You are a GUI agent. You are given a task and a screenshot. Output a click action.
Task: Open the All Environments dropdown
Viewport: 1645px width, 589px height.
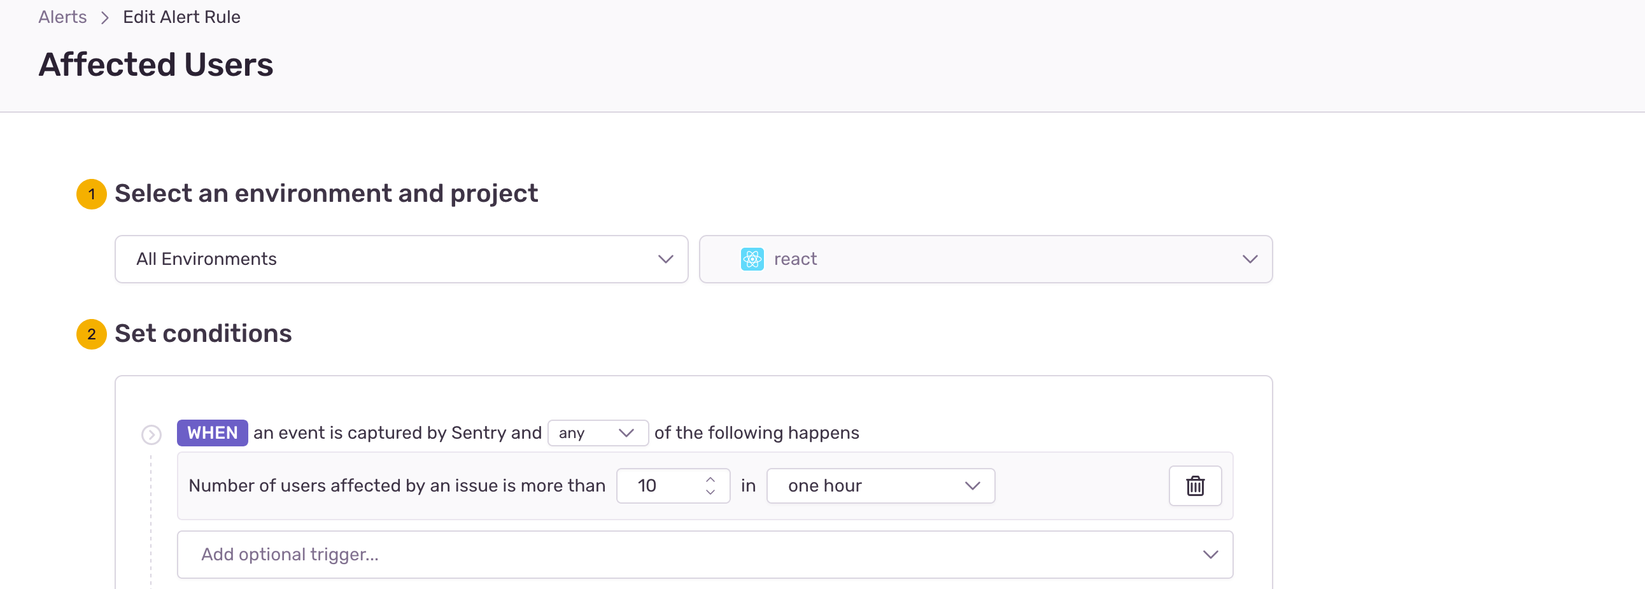tap(401, 259)
